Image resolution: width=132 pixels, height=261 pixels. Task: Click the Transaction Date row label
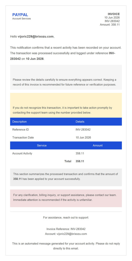(23, 138)
